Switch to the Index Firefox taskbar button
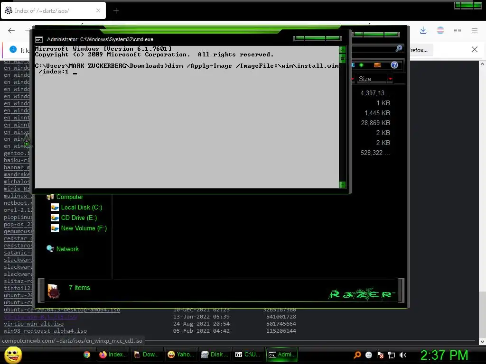 pyautogui.click(x=113, y=355)
